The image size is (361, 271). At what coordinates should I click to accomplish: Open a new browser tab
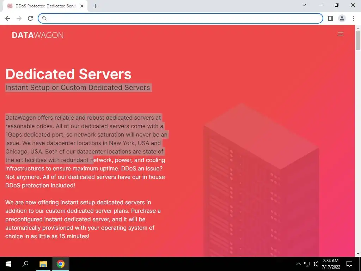(x=95, y=6)
